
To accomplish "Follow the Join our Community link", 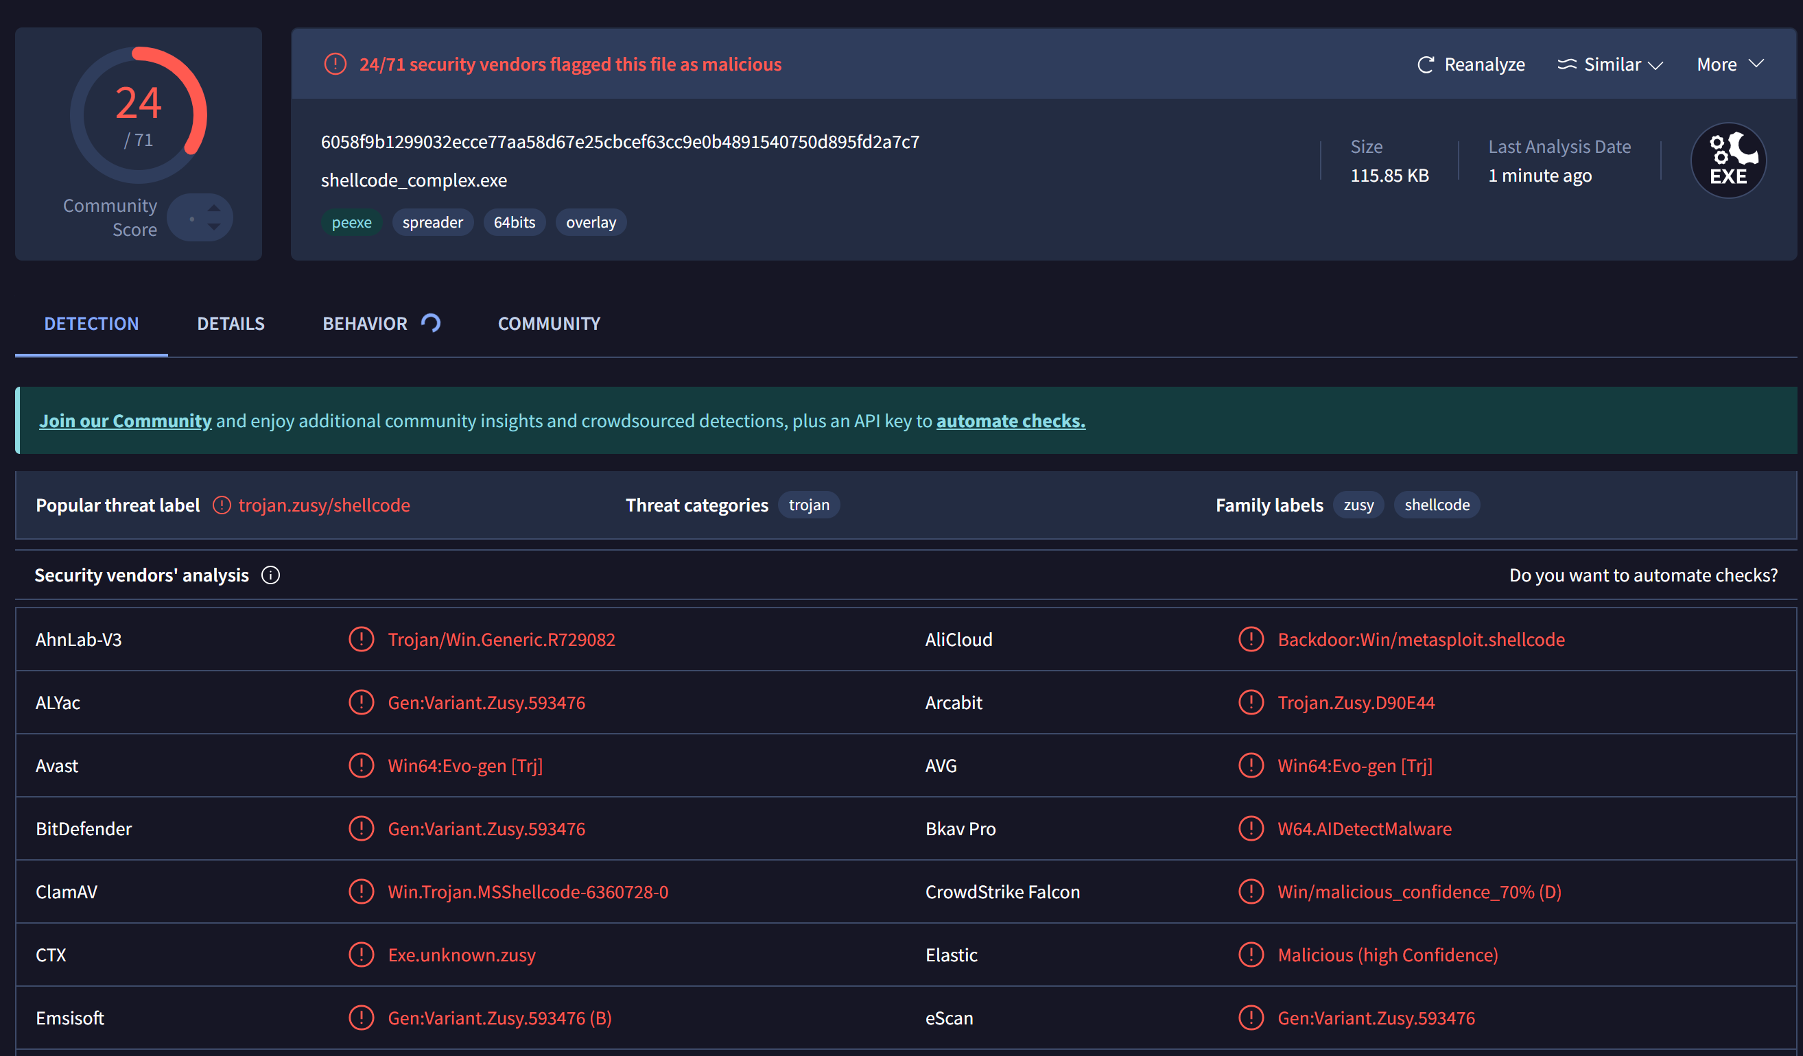I will 125,421.
